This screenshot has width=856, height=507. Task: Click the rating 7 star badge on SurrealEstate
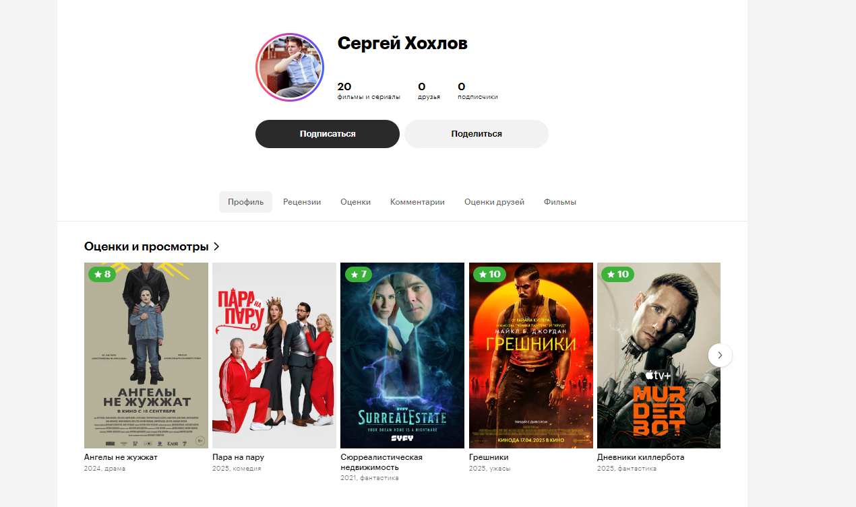pyautogui.click(x=359, y=274)
